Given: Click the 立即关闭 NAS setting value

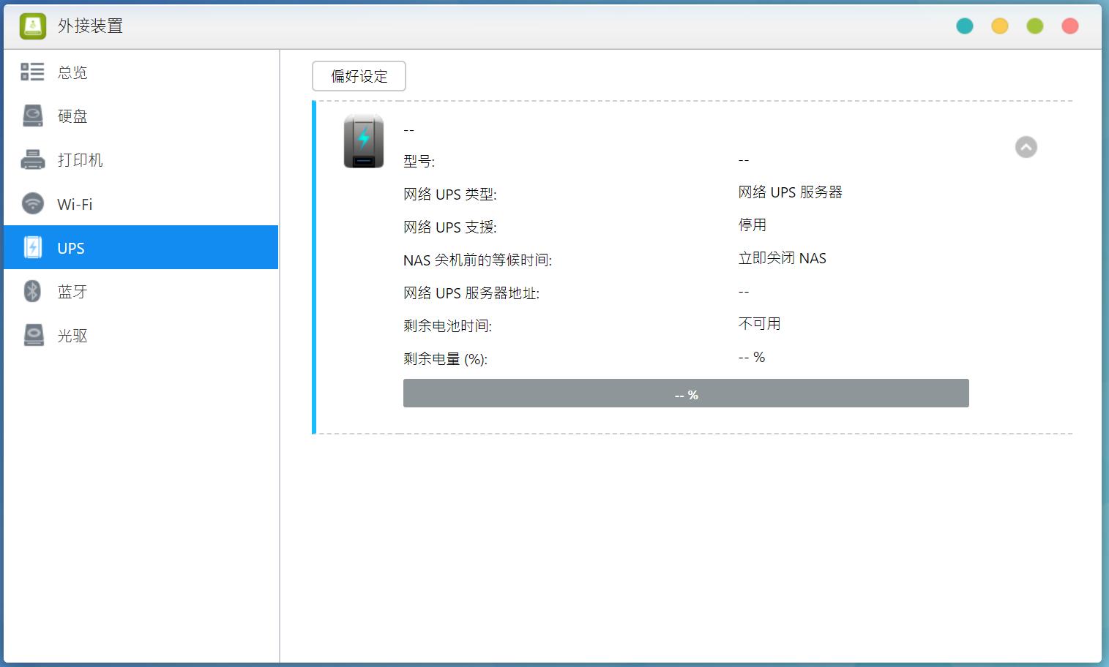Looking at the screenshot, I should tap(782, 257).
